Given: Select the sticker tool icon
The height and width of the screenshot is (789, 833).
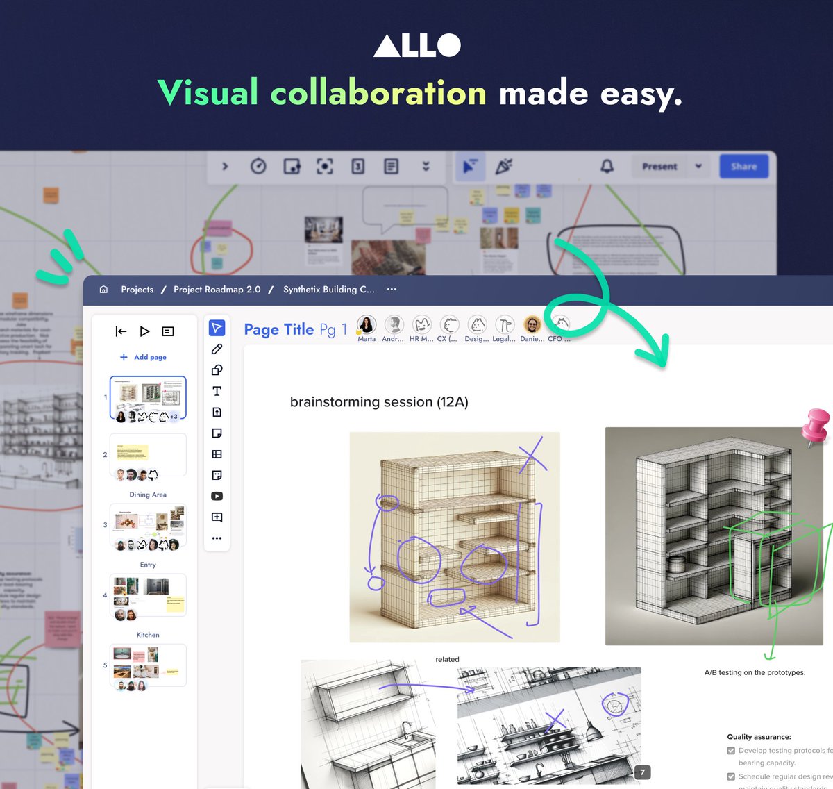Looking at the screenshot, I should tap(217, 475).
